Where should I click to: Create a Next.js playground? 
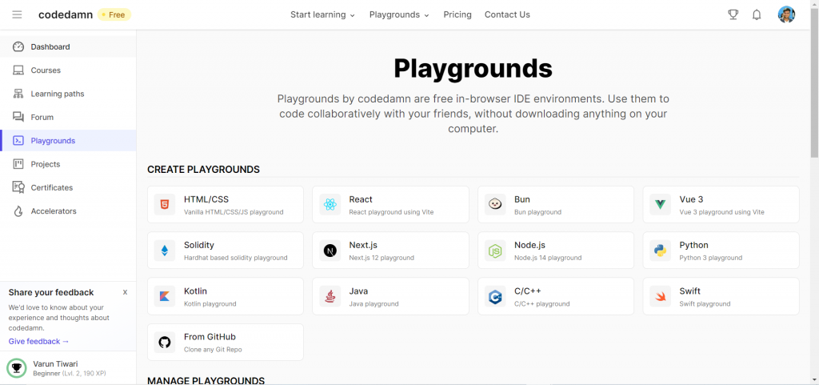click(390, 251)
